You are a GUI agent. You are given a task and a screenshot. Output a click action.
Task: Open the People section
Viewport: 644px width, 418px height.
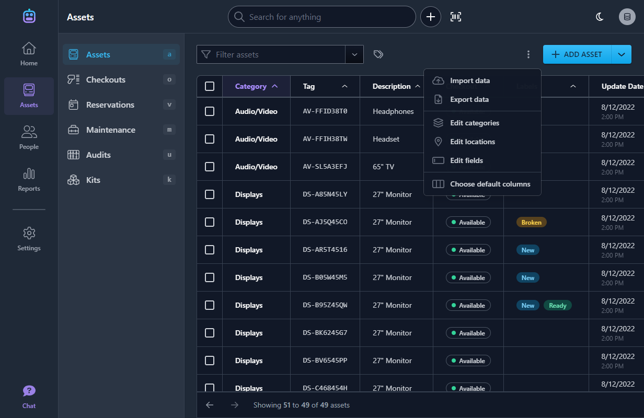(x=29, y=138)
